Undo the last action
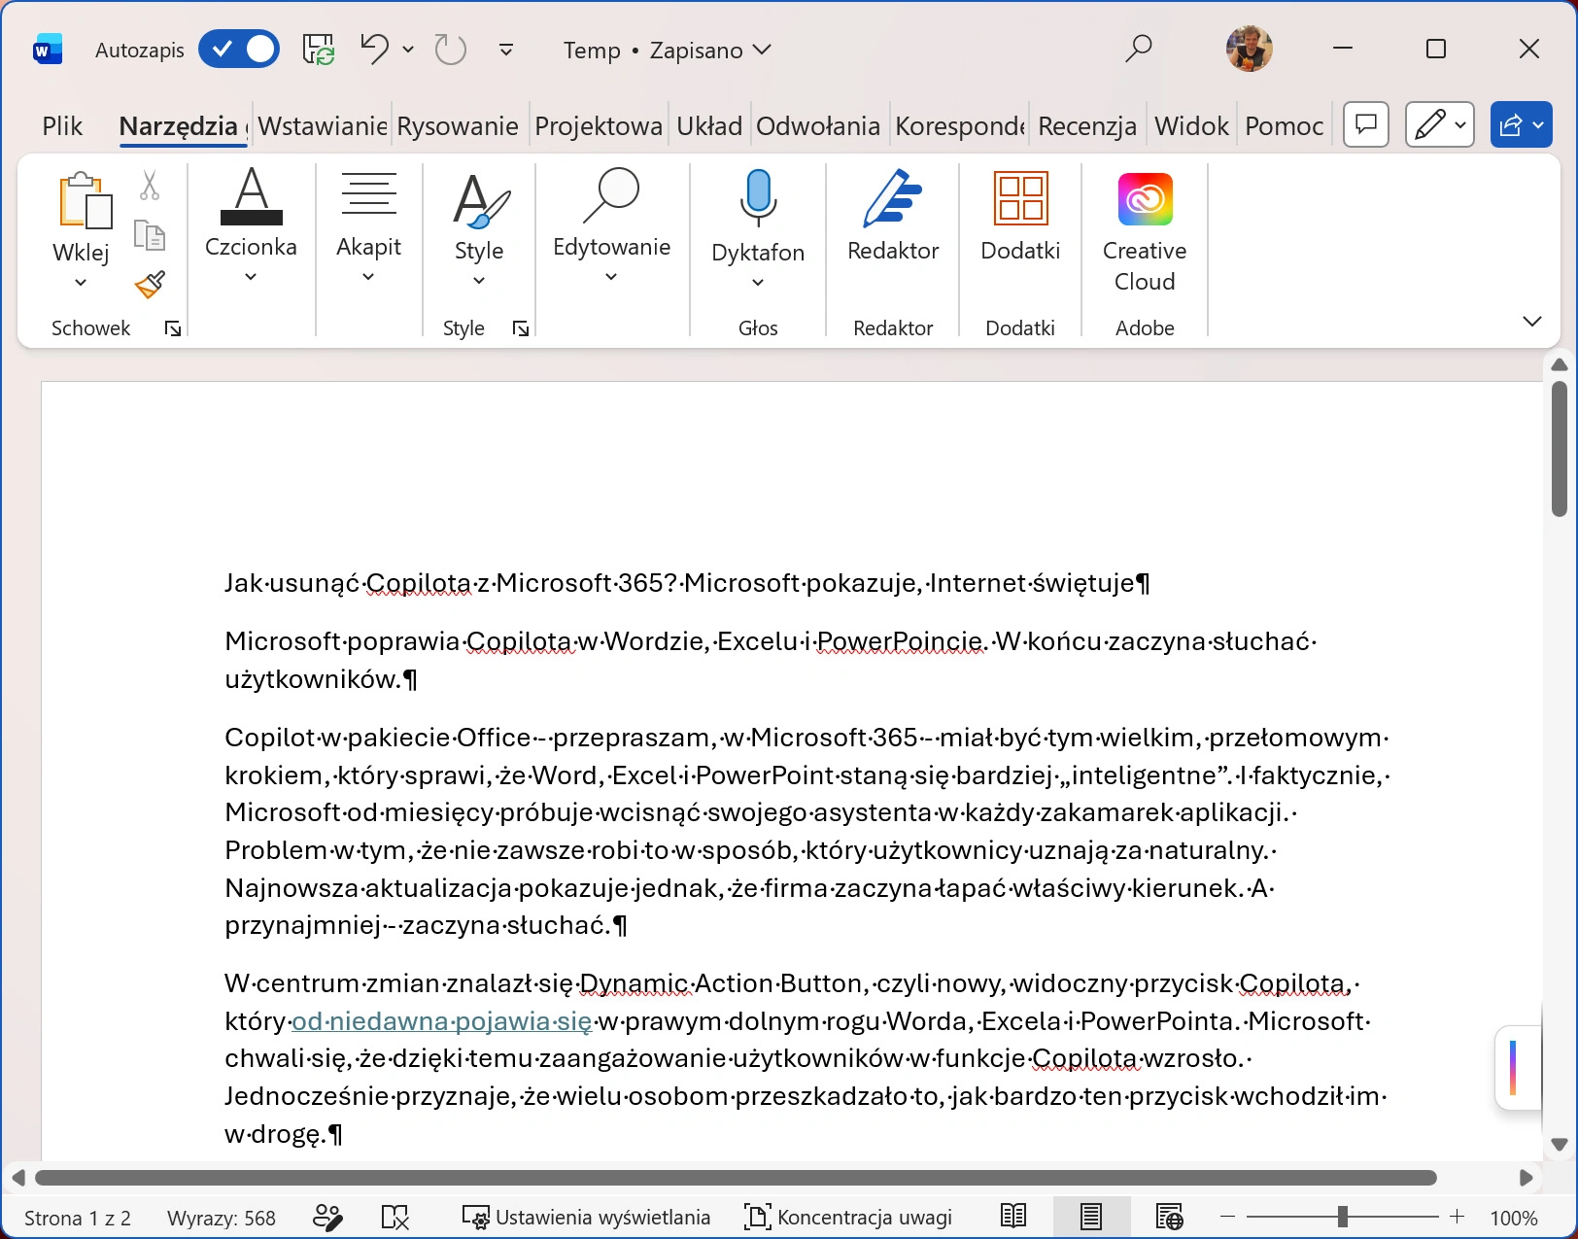Viewport: 1578px width, 1239px height. (x=374, y=49)
